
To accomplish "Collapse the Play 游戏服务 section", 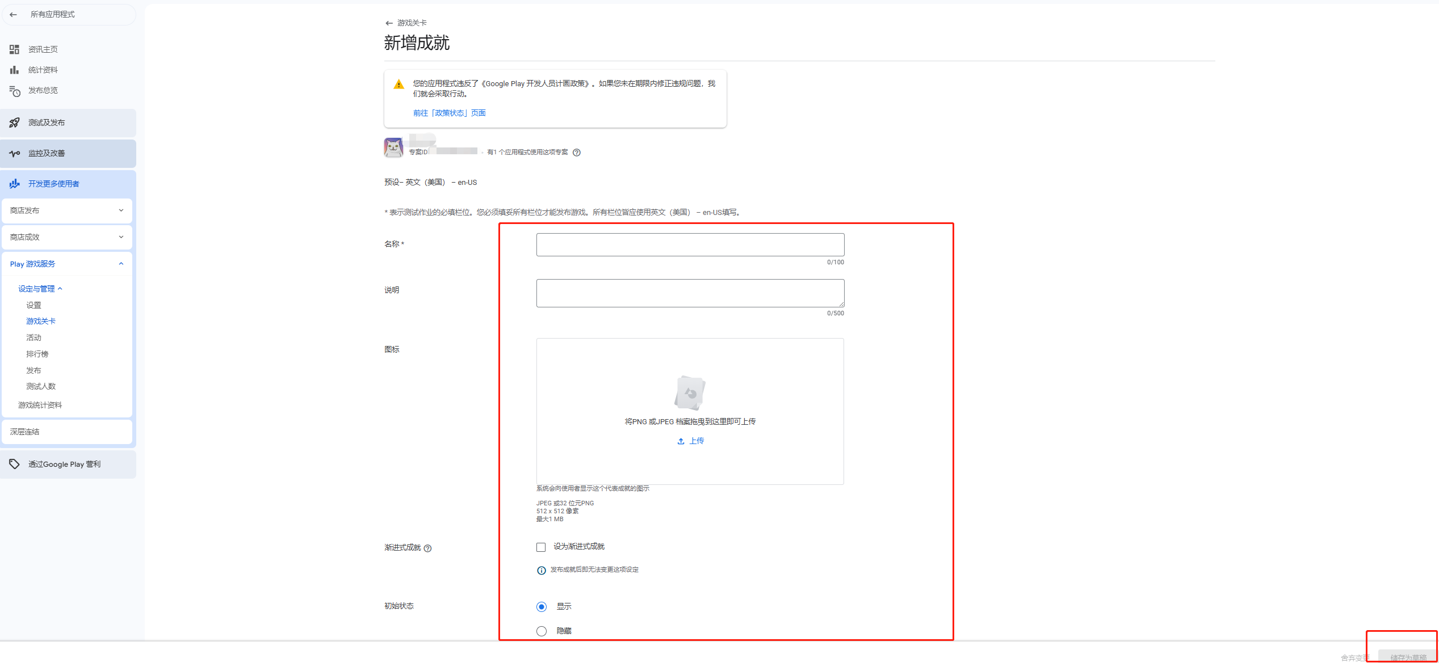I will [x=67, y=264].
